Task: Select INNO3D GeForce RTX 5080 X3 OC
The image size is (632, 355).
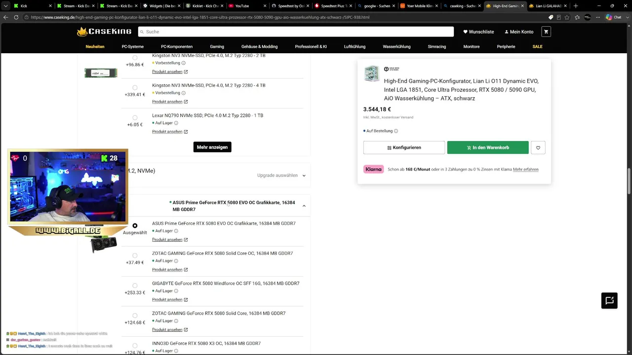Action: pyautogui.click(x=135, y=346)
